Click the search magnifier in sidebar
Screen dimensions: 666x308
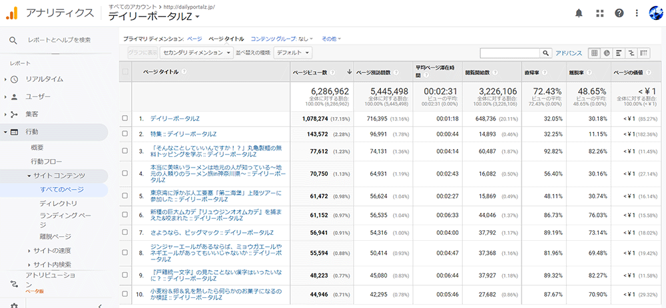coord(13,41)
